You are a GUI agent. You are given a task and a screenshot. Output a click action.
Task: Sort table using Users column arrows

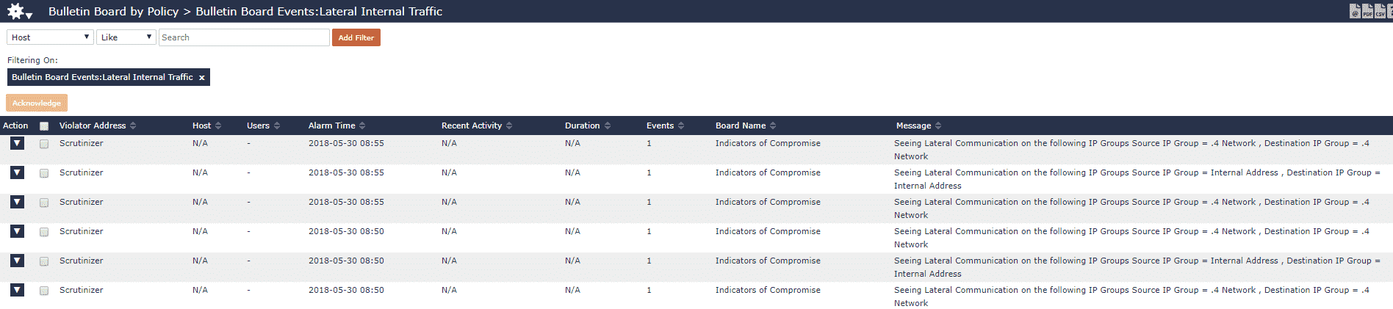point(277,126)
